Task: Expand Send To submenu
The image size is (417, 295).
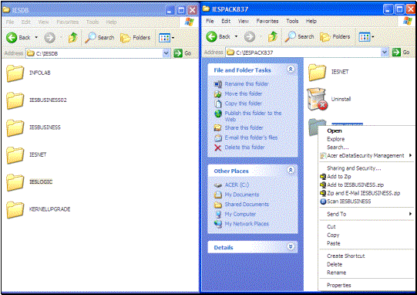Action: point(366,214)
